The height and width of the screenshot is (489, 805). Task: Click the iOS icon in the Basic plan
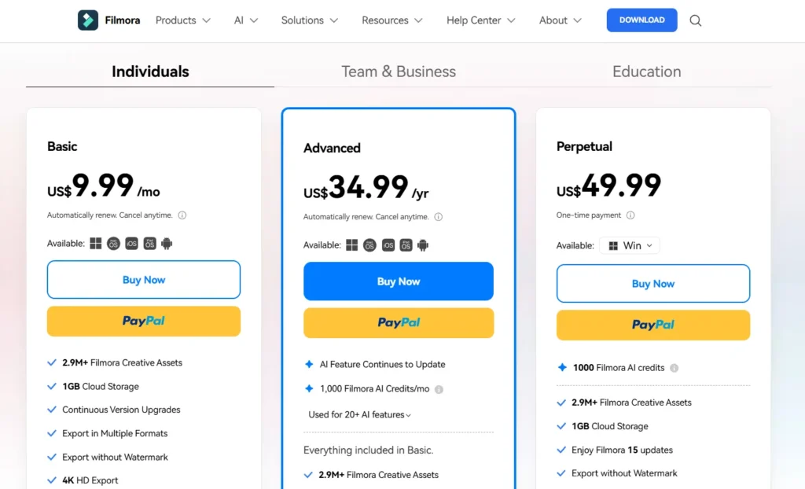click(x=131, y=244)
